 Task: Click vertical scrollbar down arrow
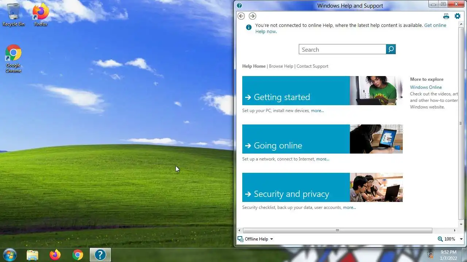pyautogui.click(x=461, y=224)
